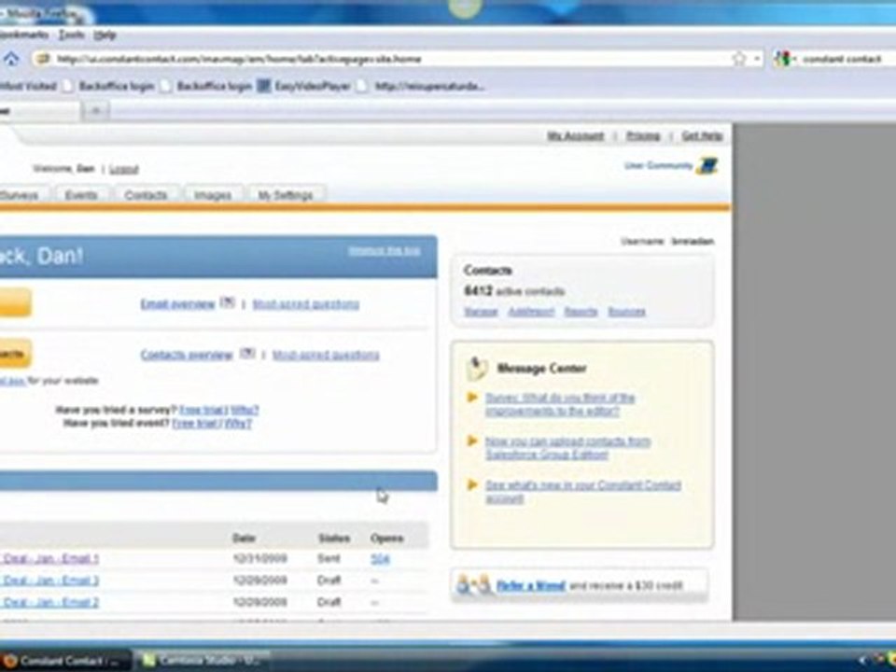Switch to the My Settings tab
This screenshot has width=896, height=672.
[x=286, y=195]
